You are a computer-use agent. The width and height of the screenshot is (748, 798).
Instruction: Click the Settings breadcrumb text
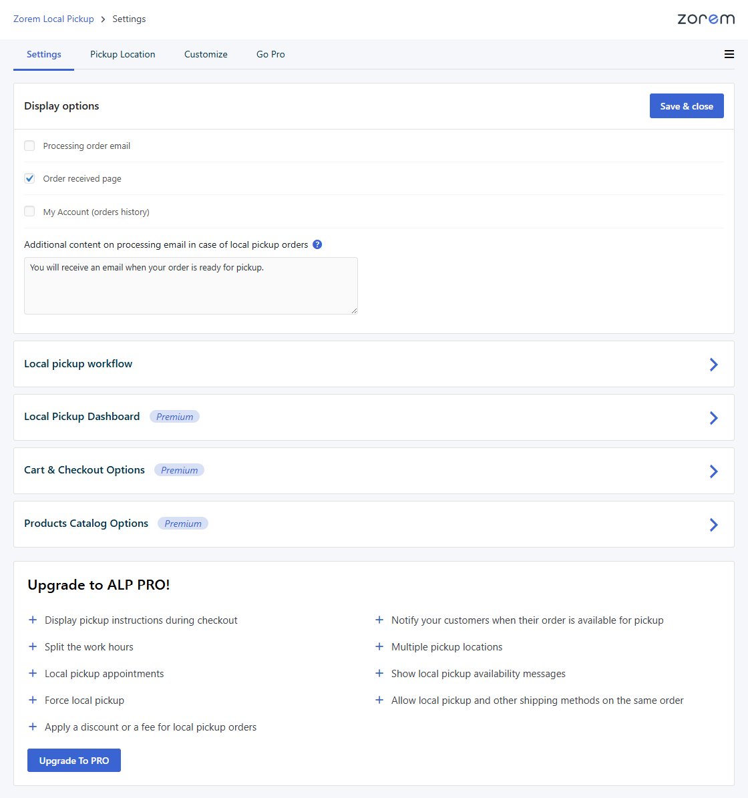[129, 19]
